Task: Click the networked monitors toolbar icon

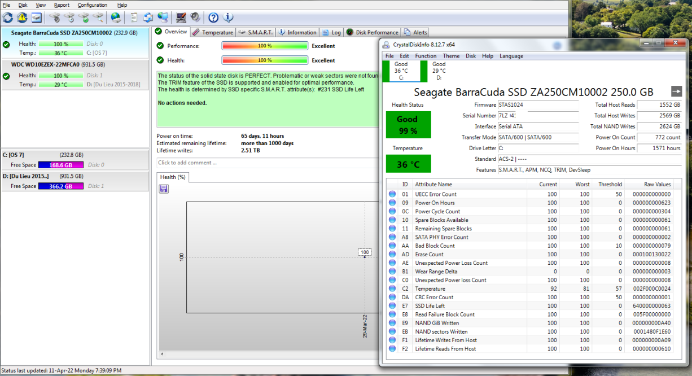Action: click(163, 18)
